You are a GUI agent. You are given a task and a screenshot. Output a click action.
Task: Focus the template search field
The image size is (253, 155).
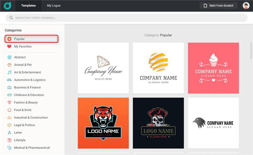pos(126,18)
